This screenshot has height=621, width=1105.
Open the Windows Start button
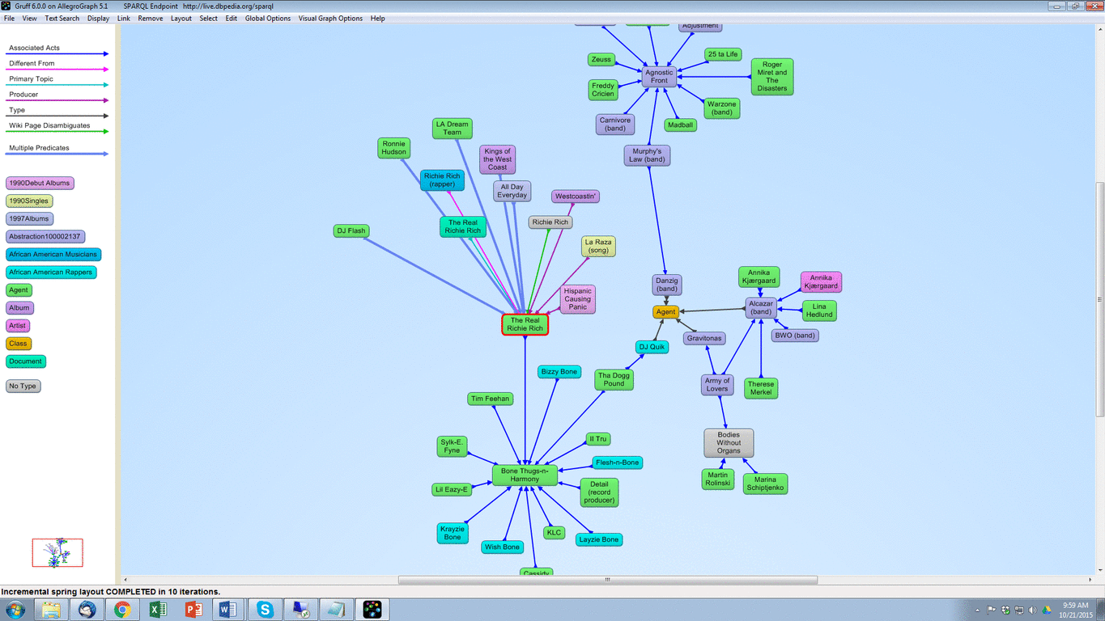[x=15, y=610]
